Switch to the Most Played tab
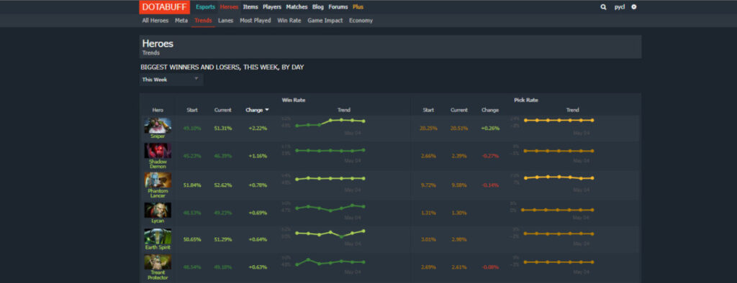The height and width of the screenshot is (283, 737). click(x=256, y=21)
